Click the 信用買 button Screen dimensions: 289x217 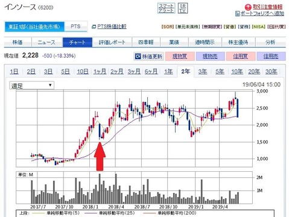[241, 56]
